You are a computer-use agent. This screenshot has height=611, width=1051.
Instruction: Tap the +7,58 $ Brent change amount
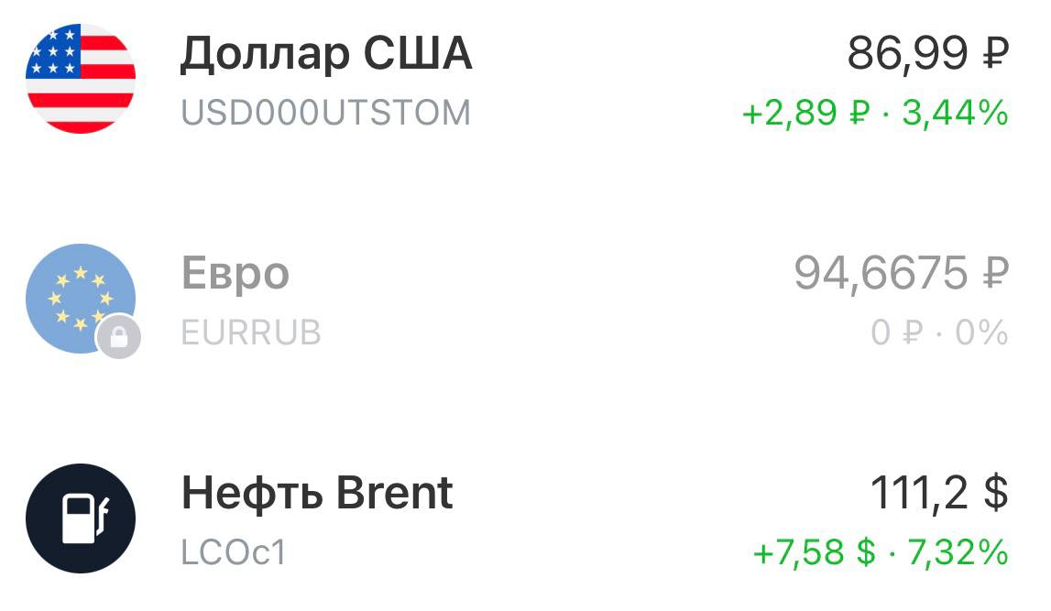click(813, 552)
